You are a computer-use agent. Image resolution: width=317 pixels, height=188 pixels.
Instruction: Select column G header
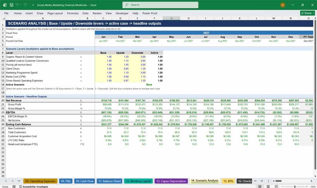(x=171, y=18)
